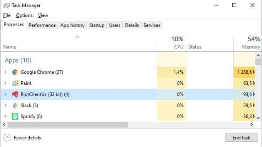The image size is (262, 147).
Task: Click the vertical scrollbar down arrow
Action: (258, 118)
